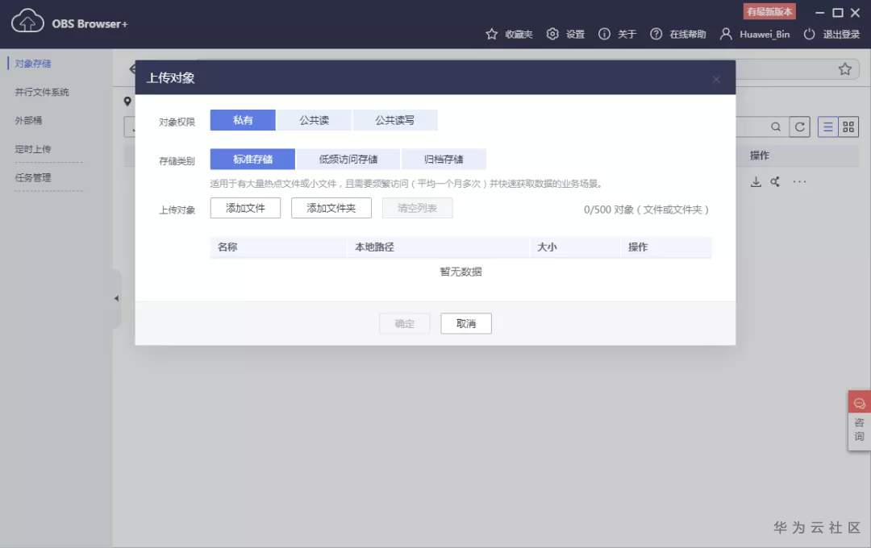Viewport: 871px width, 548px height.
Task: Select 公共读 object permission
Action: point(314,120)
